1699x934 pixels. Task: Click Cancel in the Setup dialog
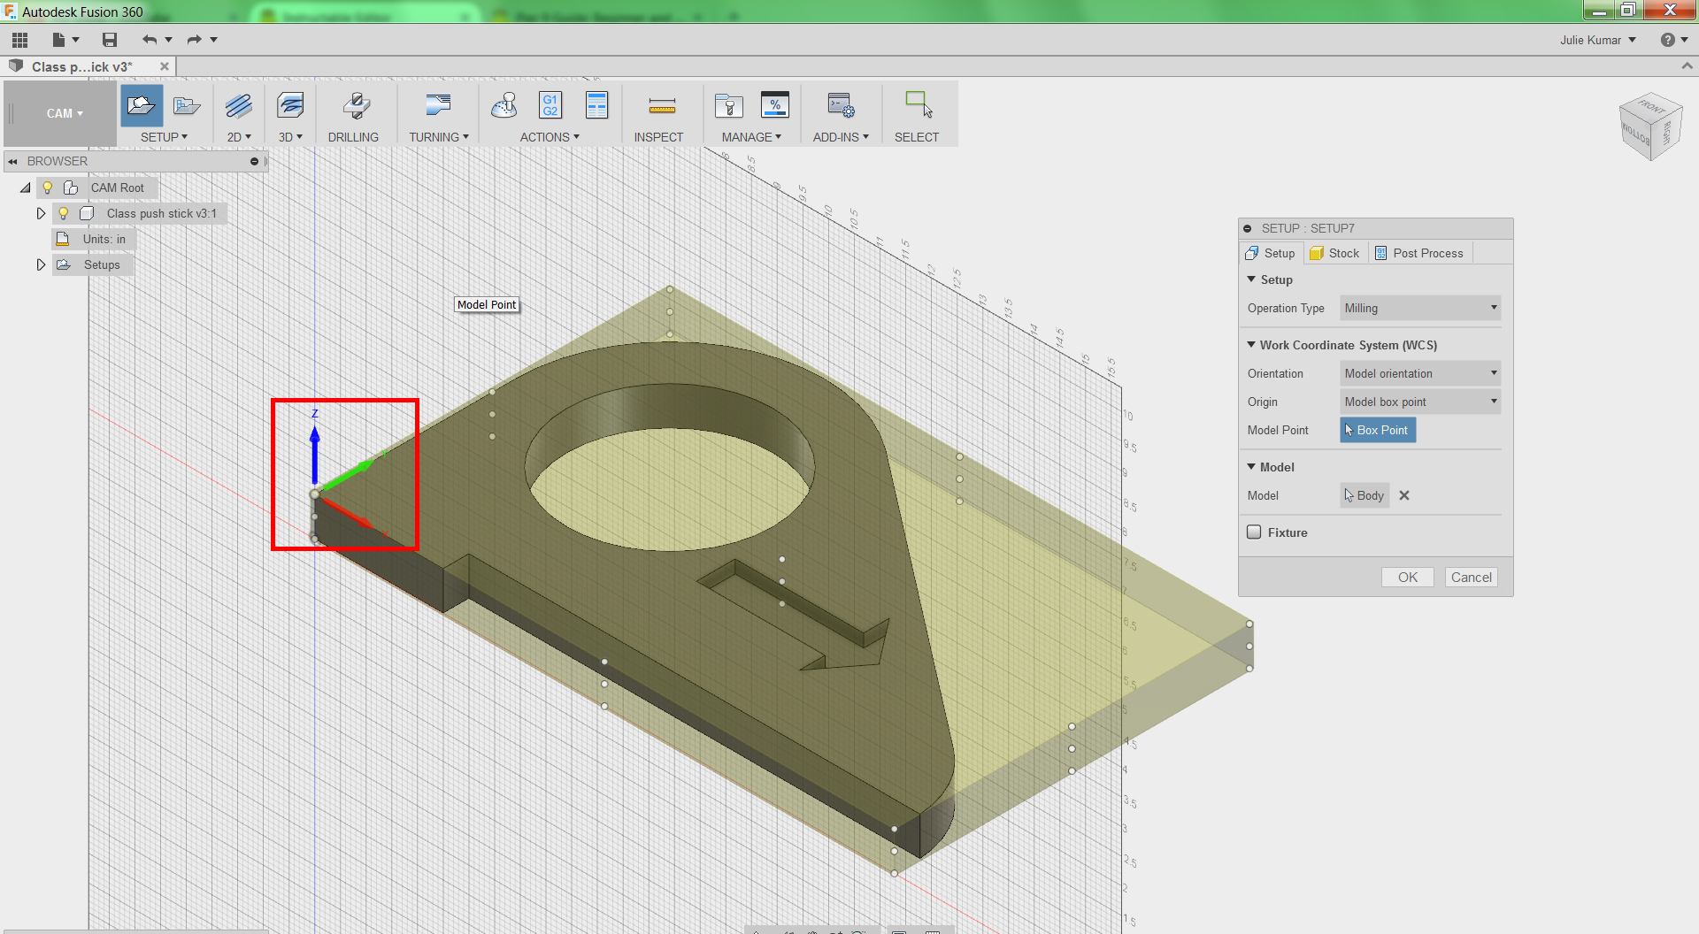[x=1471, y=578]
